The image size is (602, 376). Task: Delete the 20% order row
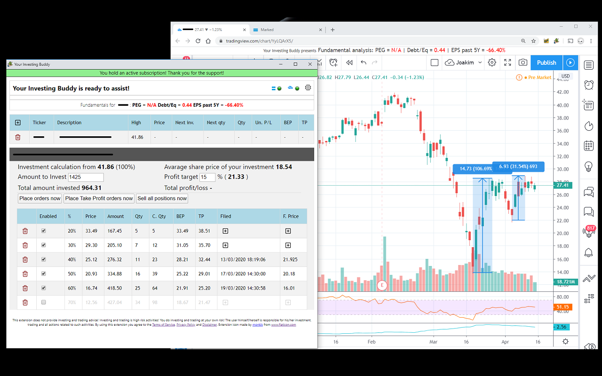[x=25, y=231]
